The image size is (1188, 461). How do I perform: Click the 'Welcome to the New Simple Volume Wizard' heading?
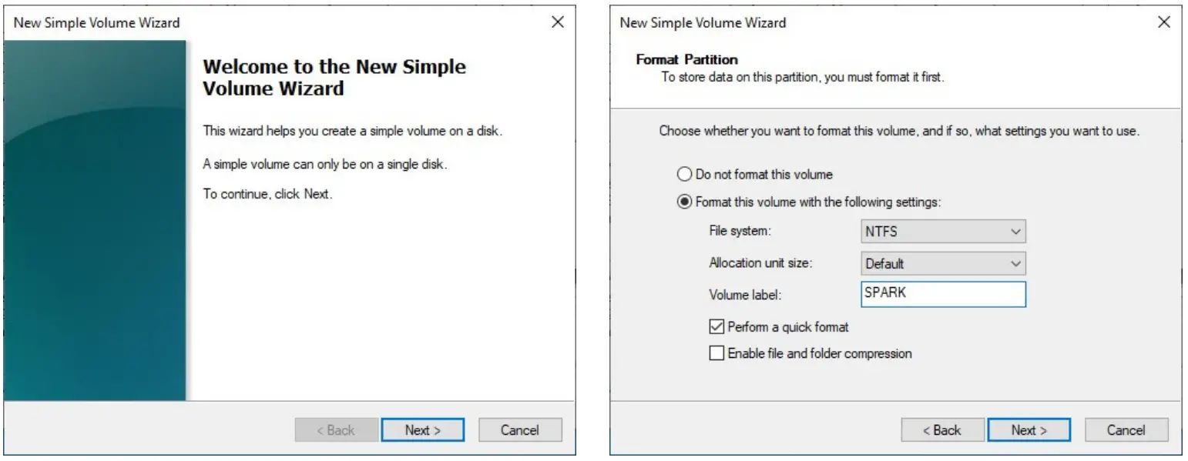(x=334, y=77)
